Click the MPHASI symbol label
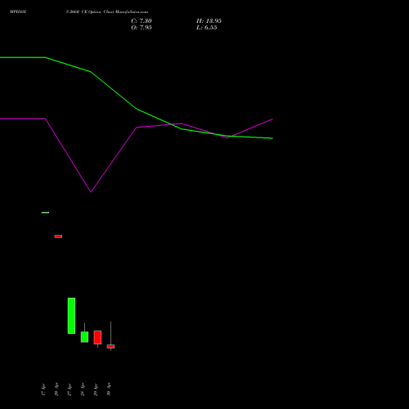409x409 pixels. (x=18, y=12)
